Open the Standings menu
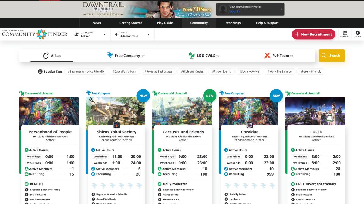The image size is (364, 204). 233,23
